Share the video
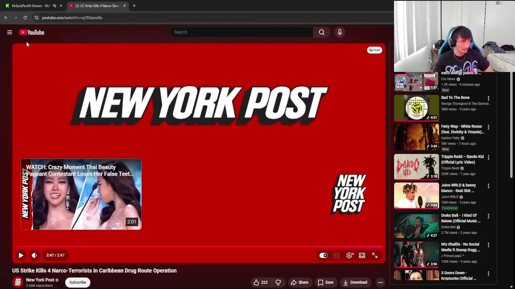The width and height of the screenshot is (515, 289). click(299, 283)
